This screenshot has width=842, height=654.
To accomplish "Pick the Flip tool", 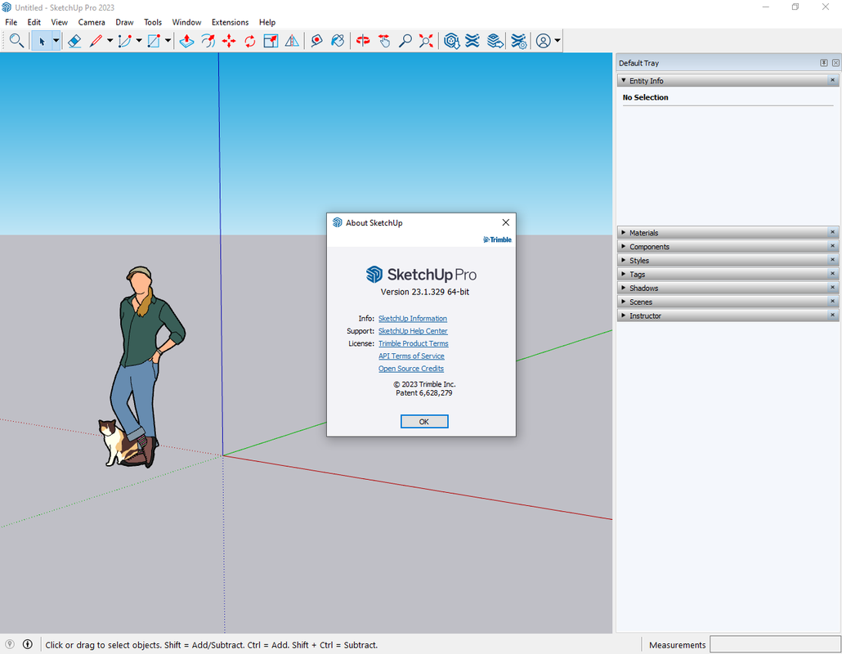I will [292, 41].
